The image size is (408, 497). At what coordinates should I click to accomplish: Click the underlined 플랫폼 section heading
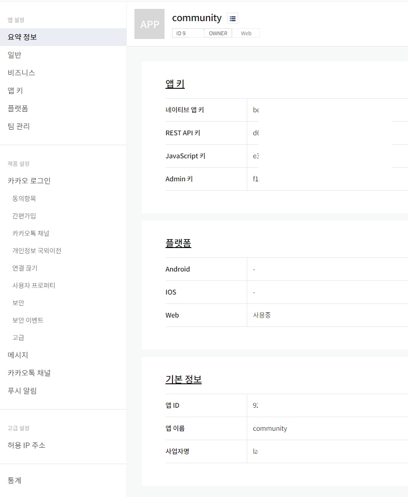click(178, 243)
